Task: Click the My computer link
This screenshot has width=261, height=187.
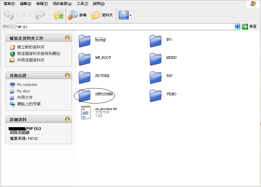Action: 27,85
